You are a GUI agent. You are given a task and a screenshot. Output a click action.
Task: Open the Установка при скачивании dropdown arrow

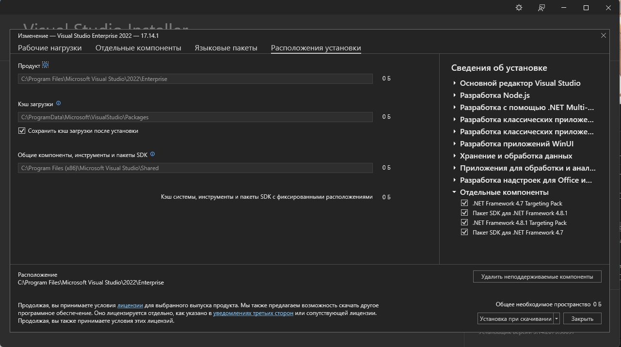coord(557,319)
